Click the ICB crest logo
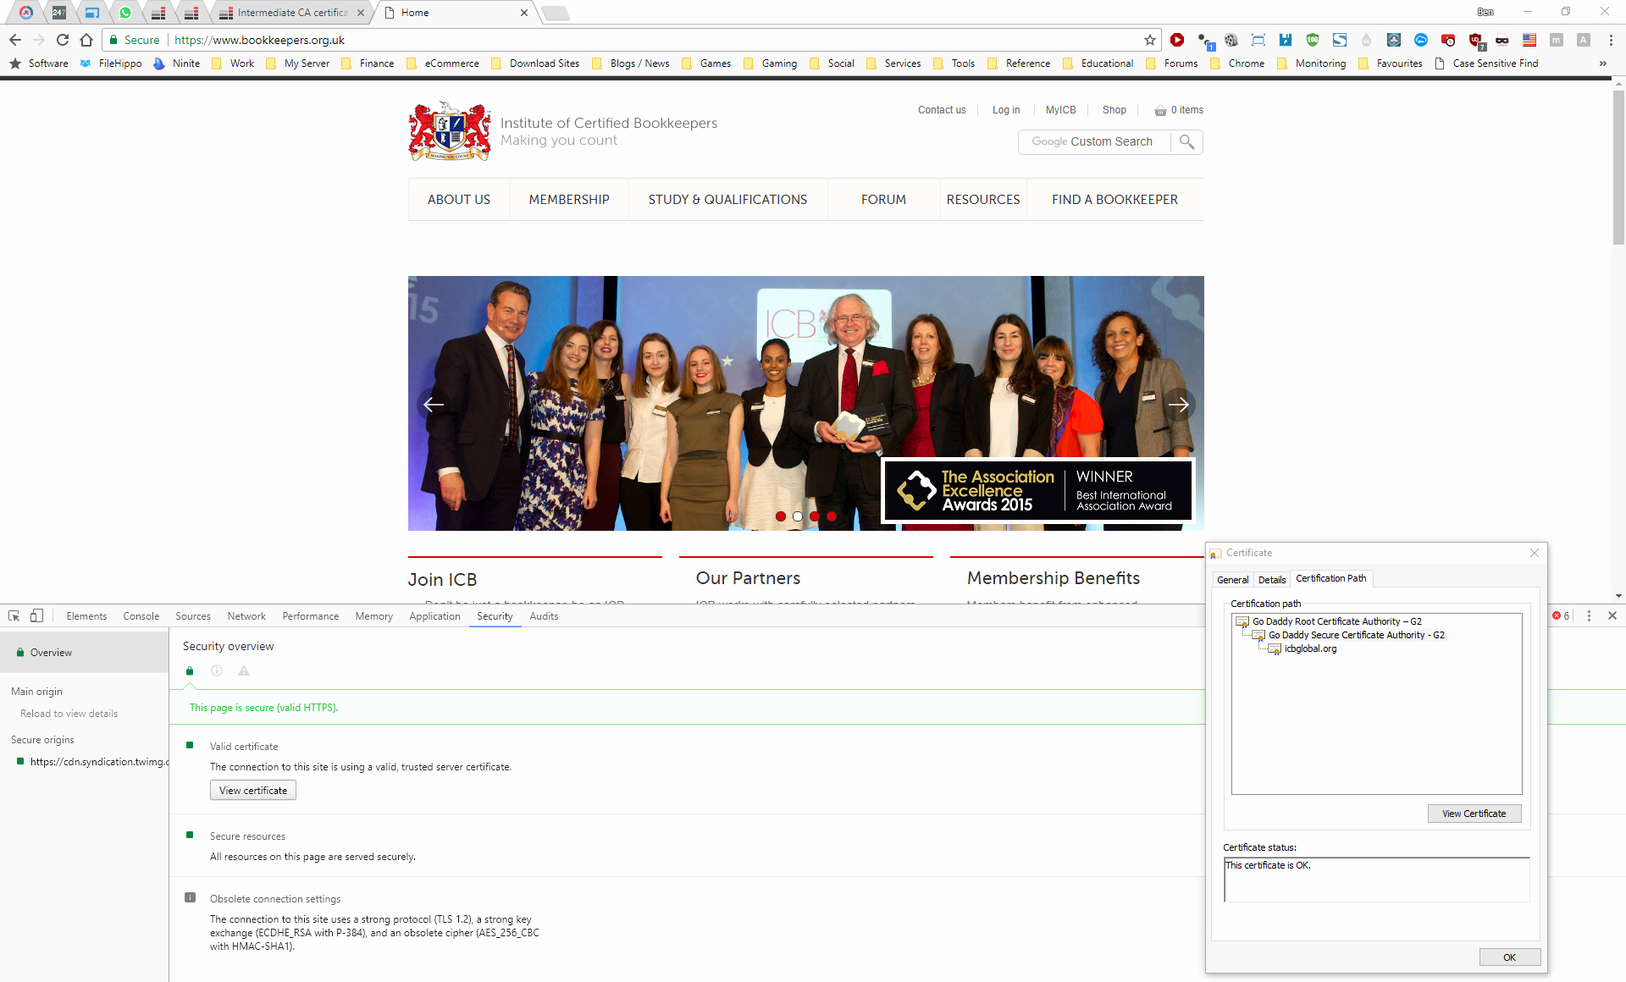The image size is (1626, 982). (x=450, y=131)
